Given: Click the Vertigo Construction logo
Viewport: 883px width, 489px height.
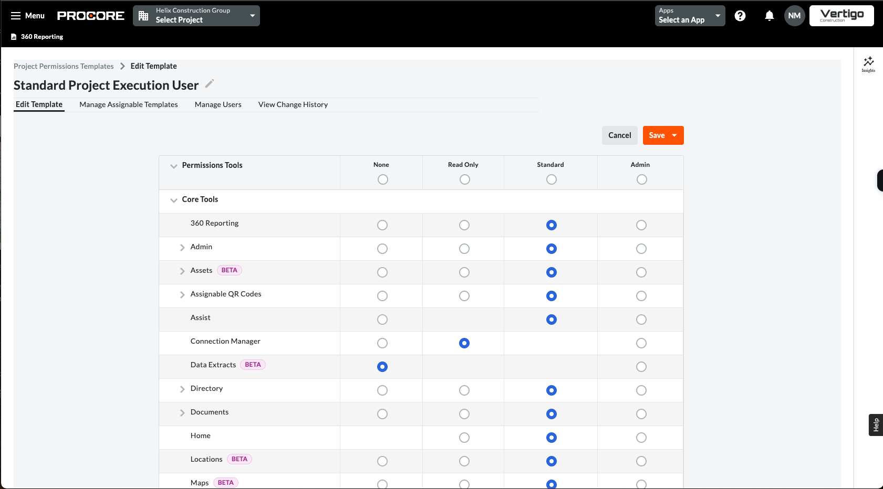Looking at the screenshot, I should [x=842, y=16].
